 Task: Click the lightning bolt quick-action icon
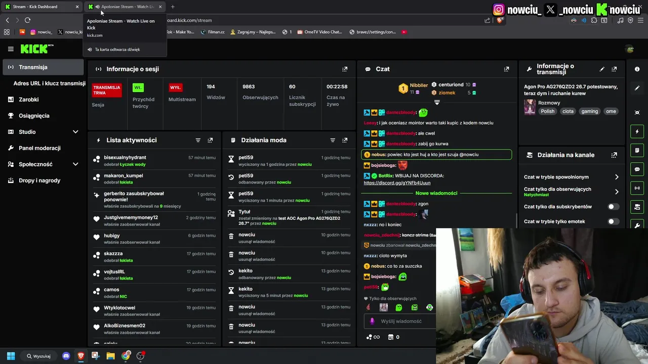click(637, 131)
